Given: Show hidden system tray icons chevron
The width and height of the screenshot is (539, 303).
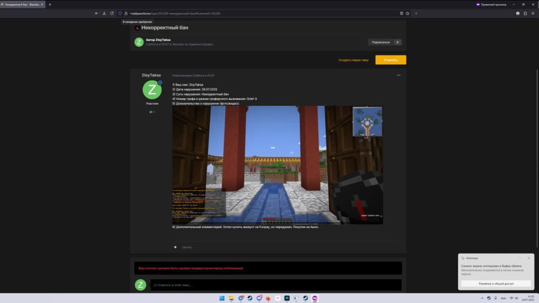Looking at the screenshot, I should coord(482,298).
